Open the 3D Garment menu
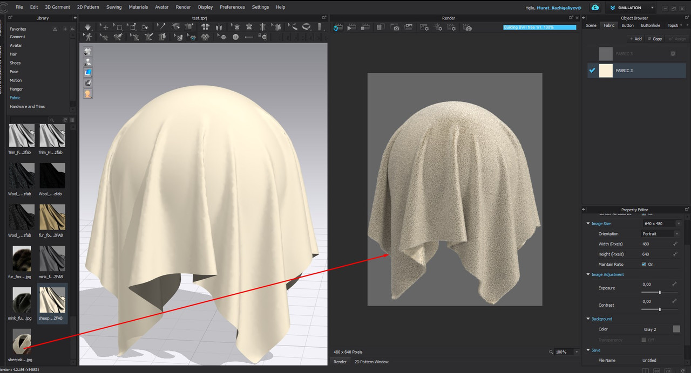Viewport: 691px width, 373px height. tap(57, 7)
